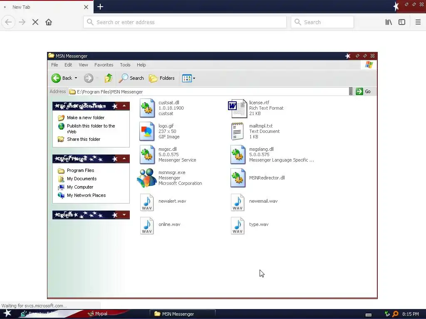This screenshot has height=319, width=426.
Task: Switch to Mypal on taskbar
Action: pyautogui.click(x=98, y=314)
